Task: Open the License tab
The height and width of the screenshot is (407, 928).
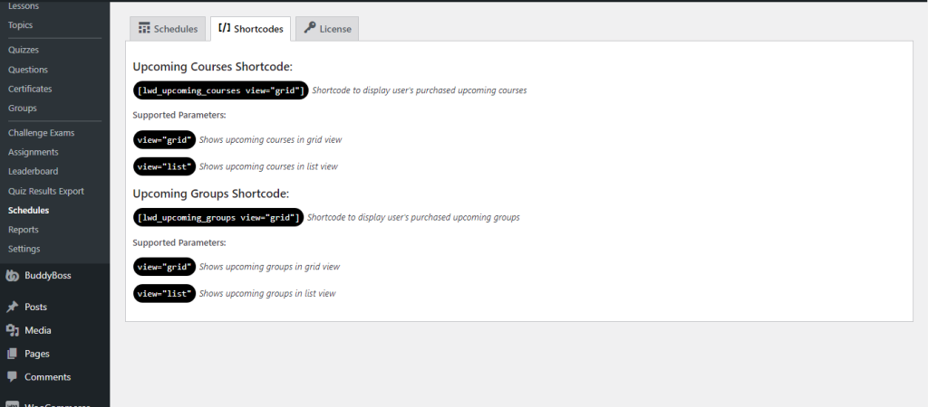Action: [326, 29]
